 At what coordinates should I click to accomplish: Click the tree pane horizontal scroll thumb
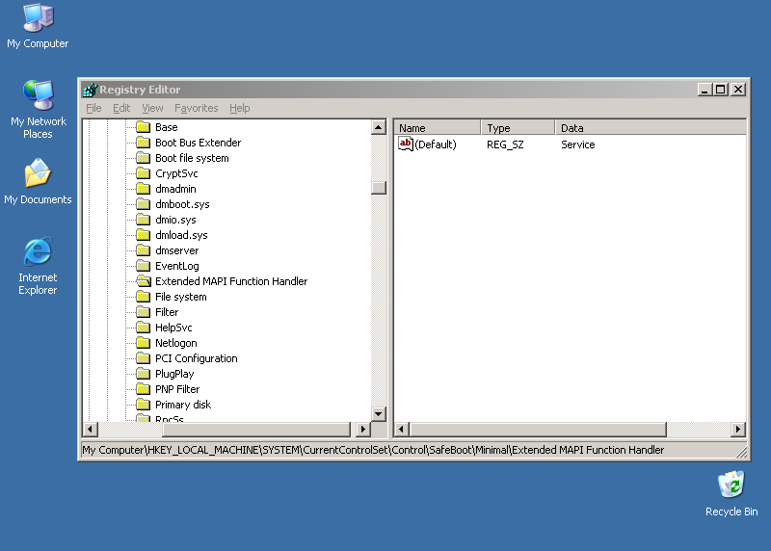[256, 429]
